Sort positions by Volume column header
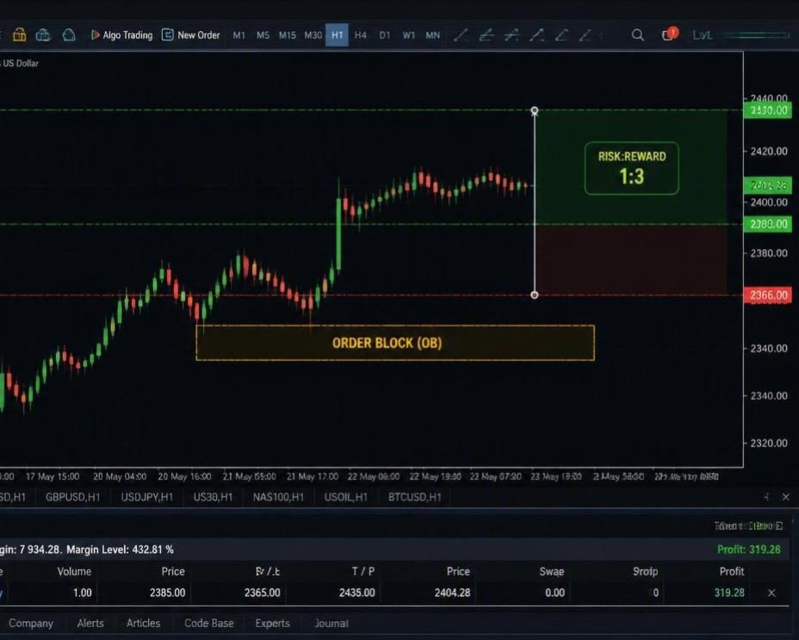 point(74,572)
